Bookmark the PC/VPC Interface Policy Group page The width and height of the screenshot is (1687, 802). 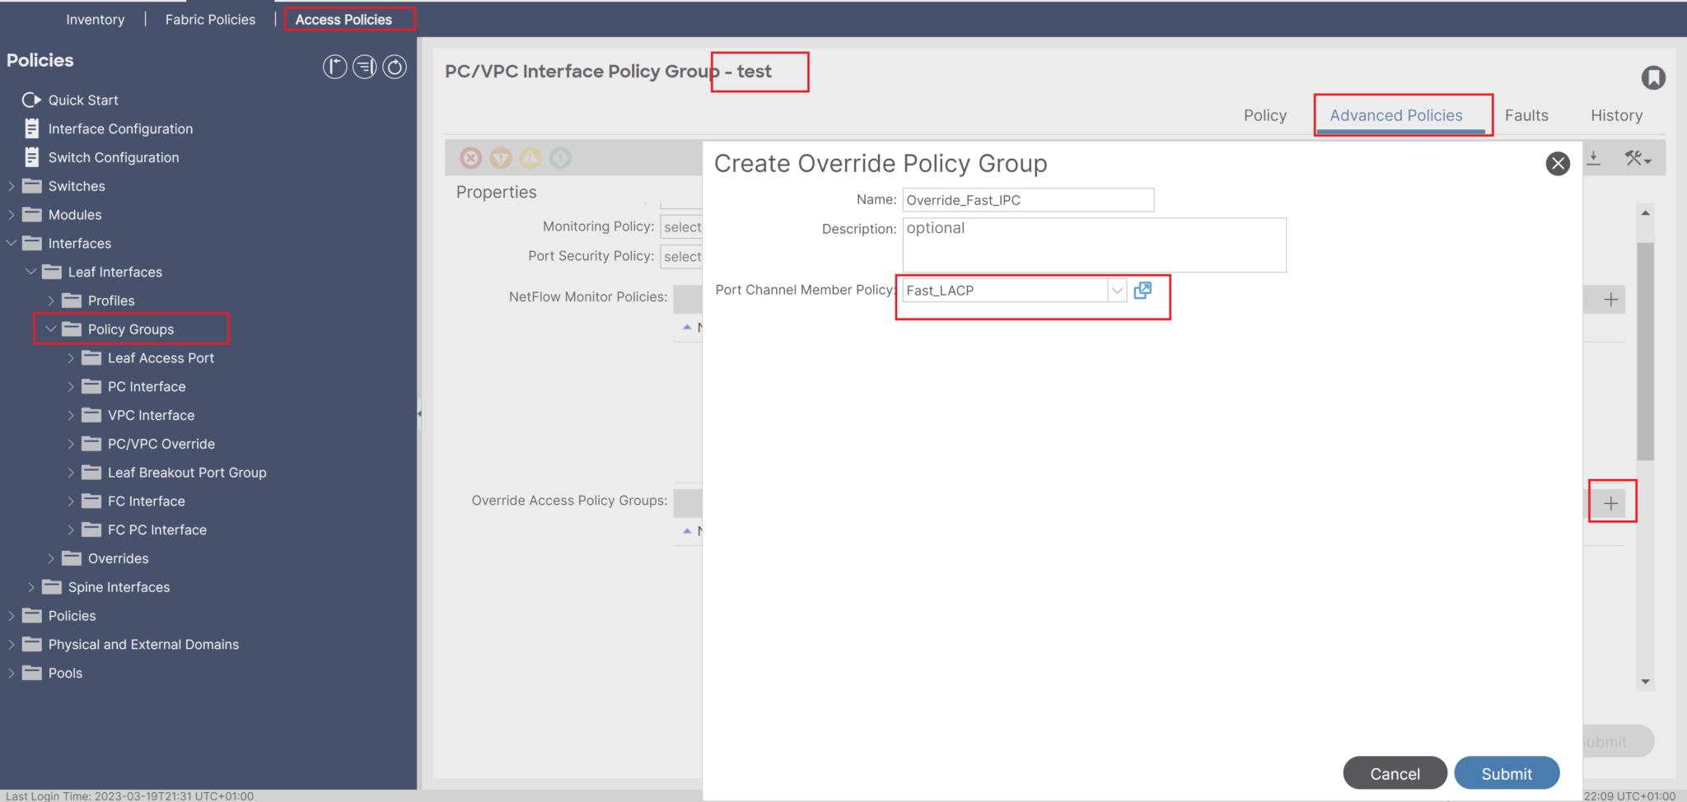[1655, 77]
